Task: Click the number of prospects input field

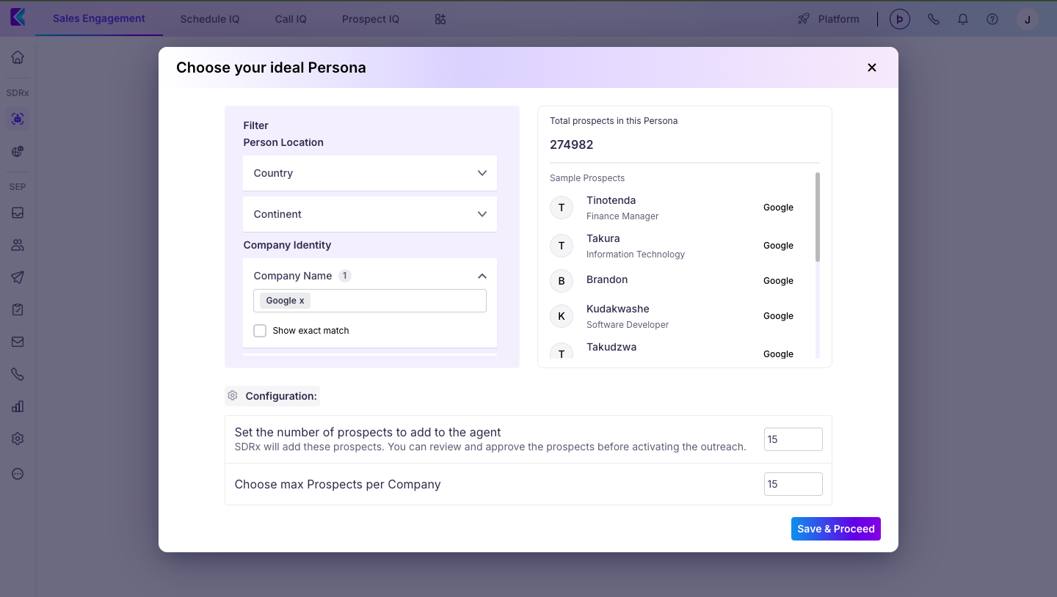Action: coord(793,439)
